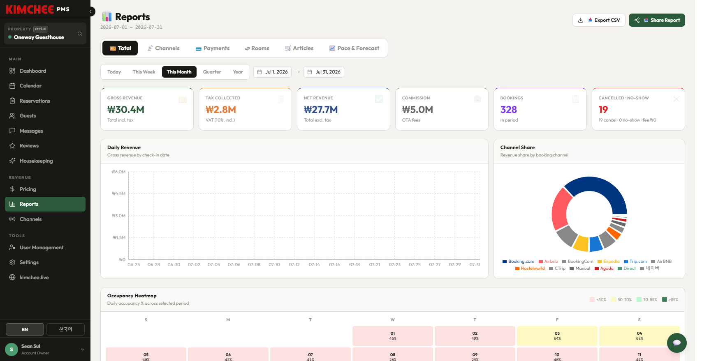Viewport: 702px width, 361px height.
Task: Click the Reports bar chart sidebar icon
Action: click(x=12, y=204)
